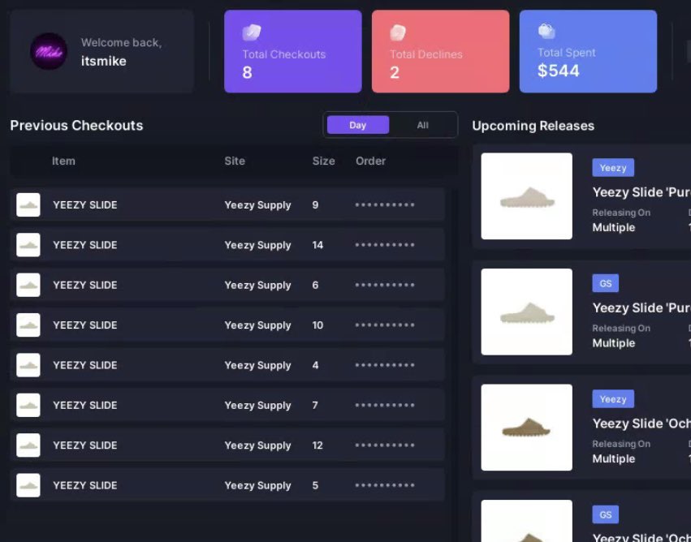Click the GS tag on the bottom release card
This screenshot has width=691, height=542.
606,514
